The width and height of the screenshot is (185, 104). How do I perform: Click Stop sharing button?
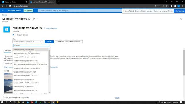(x=180, y=11)
